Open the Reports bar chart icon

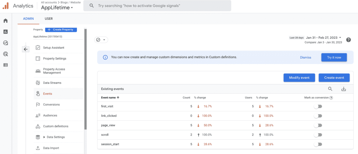[6, 32]
